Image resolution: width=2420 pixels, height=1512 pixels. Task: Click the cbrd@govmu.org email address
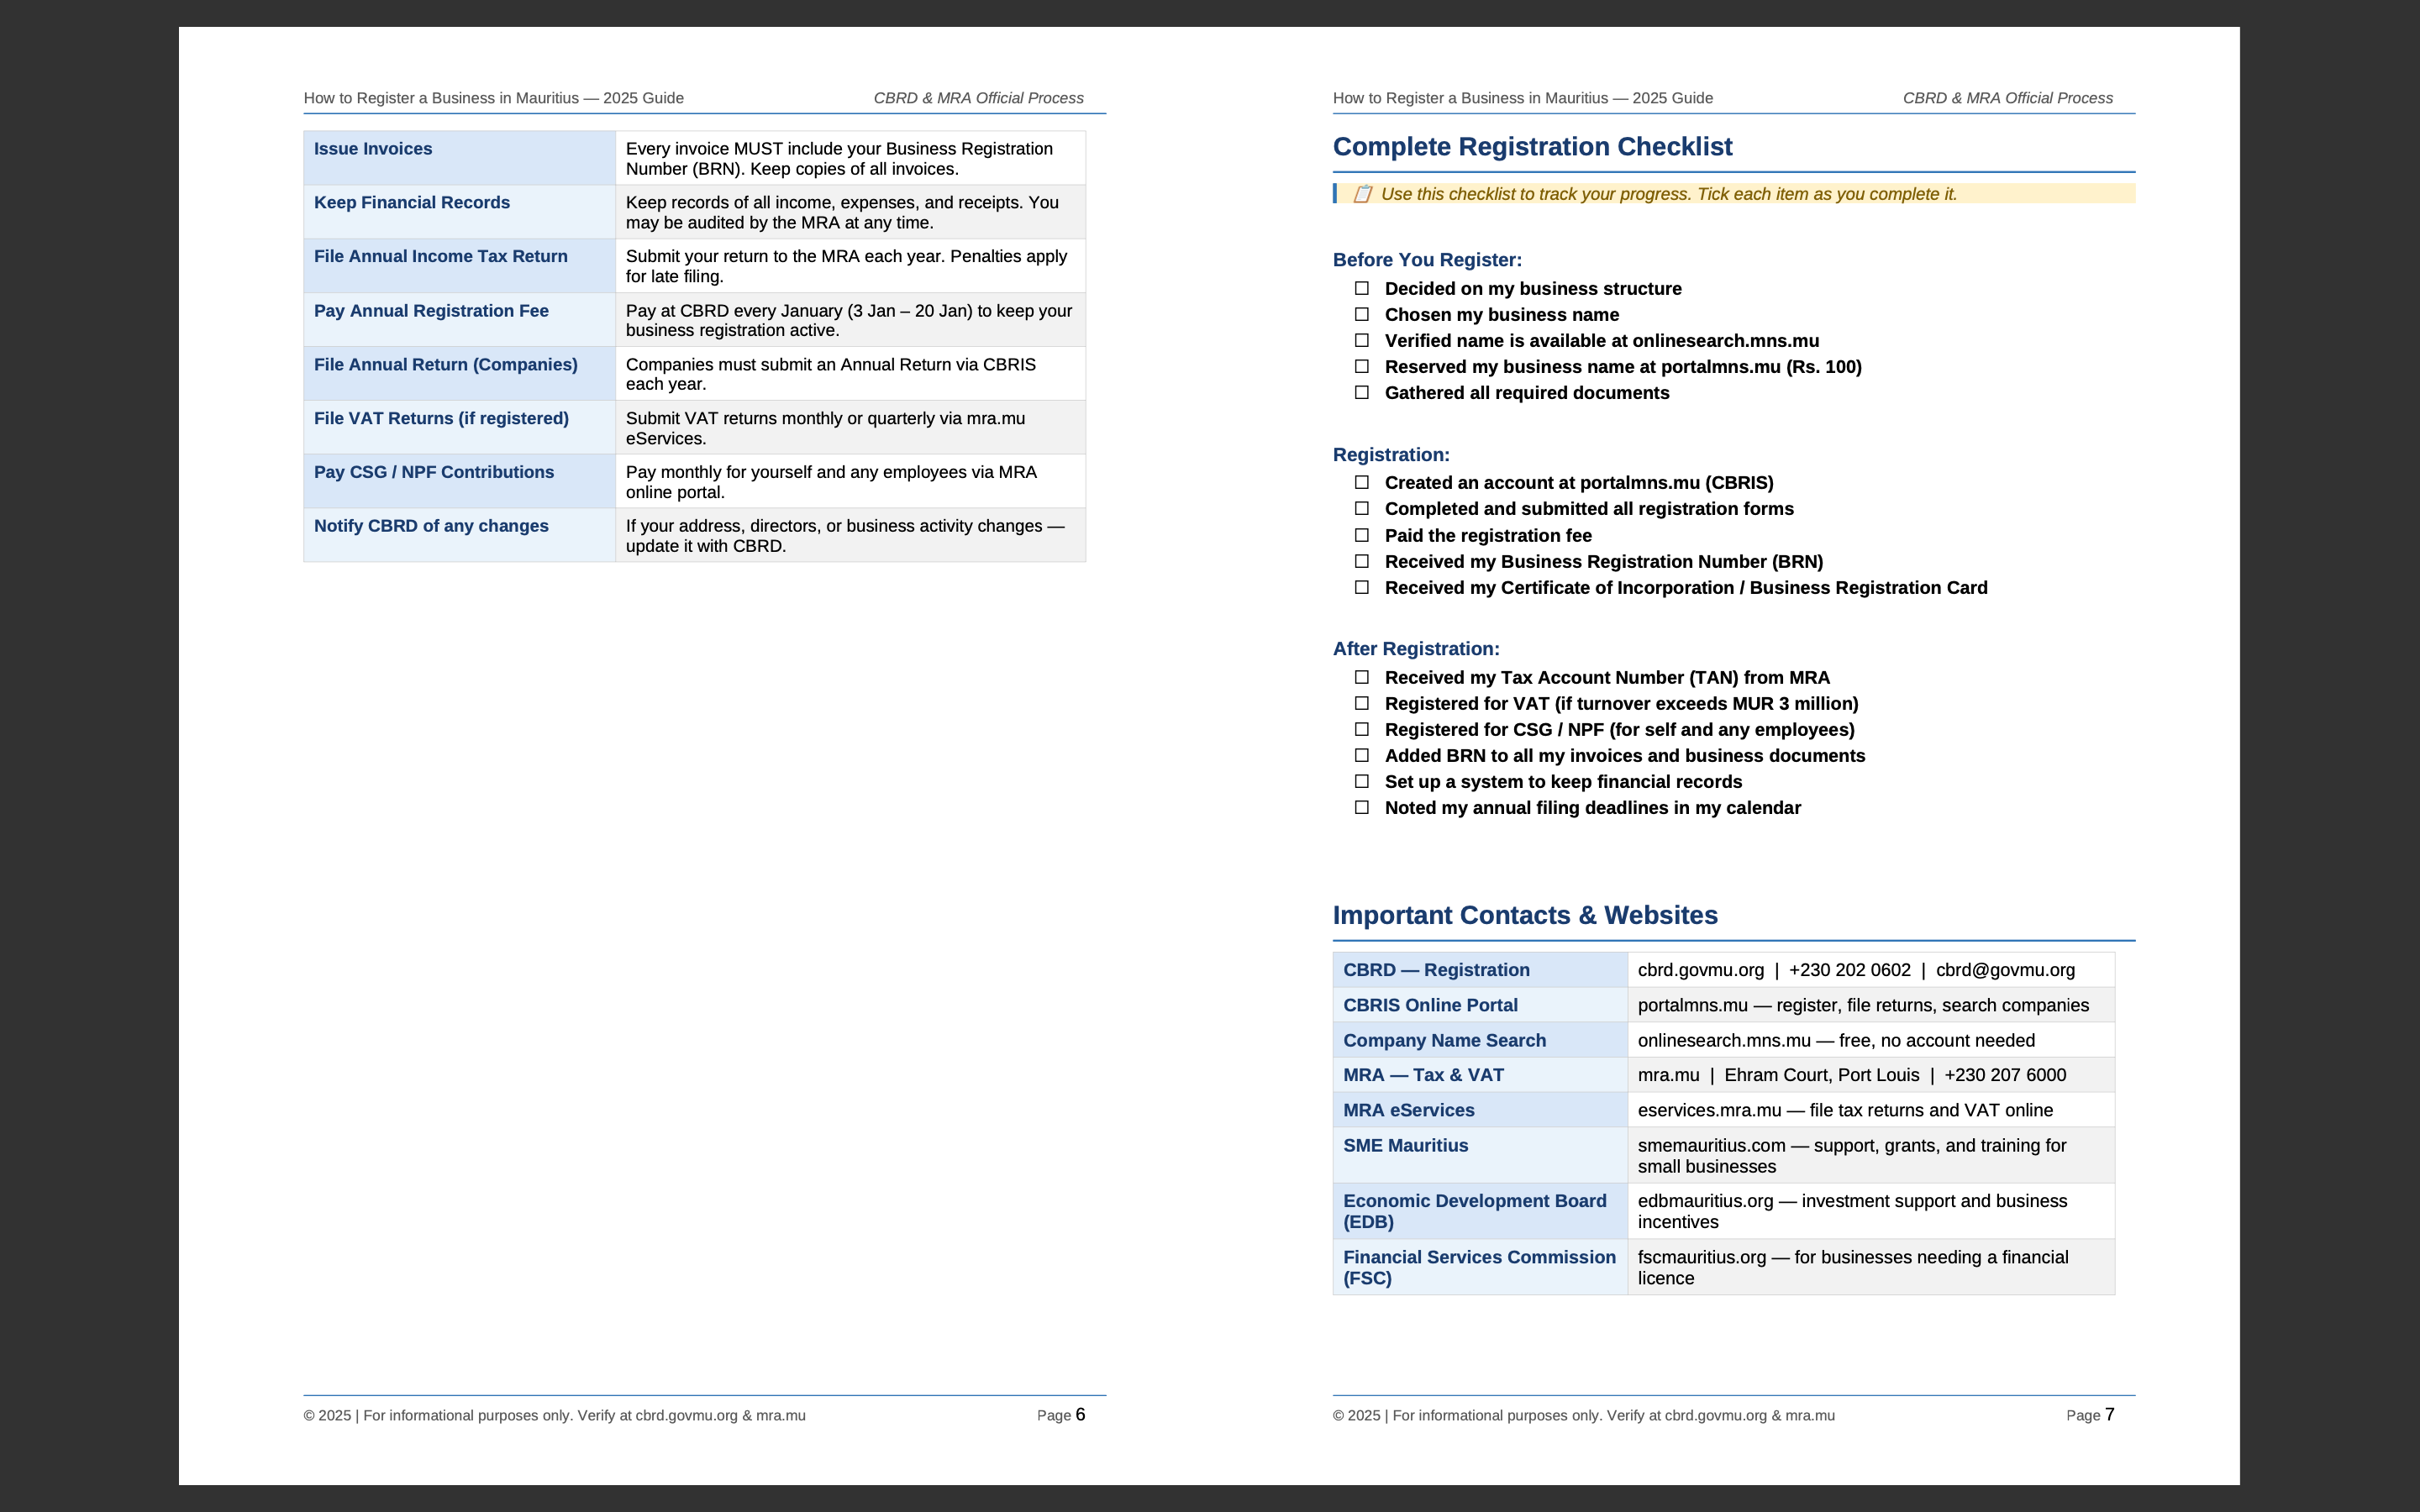coord(2005,970)
